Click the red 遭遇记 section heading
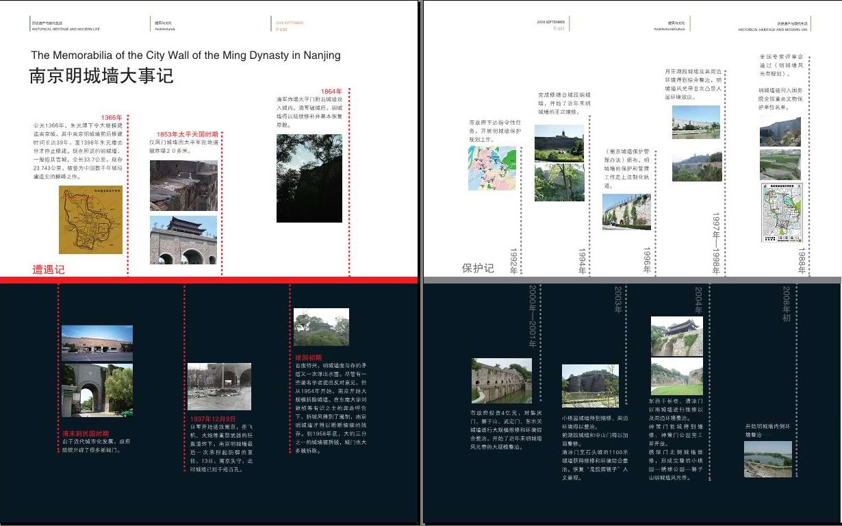The width and height of the screenshot is (842, 526). click(x=49, y=270)
